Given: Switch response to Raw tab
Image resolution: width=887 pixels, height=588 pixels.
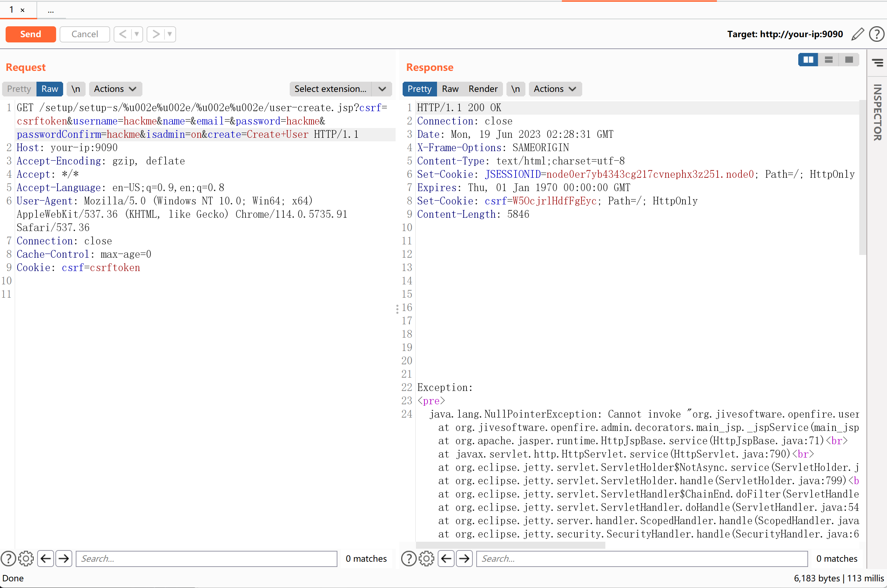Looking at the screenshot, I should [450, 89].
